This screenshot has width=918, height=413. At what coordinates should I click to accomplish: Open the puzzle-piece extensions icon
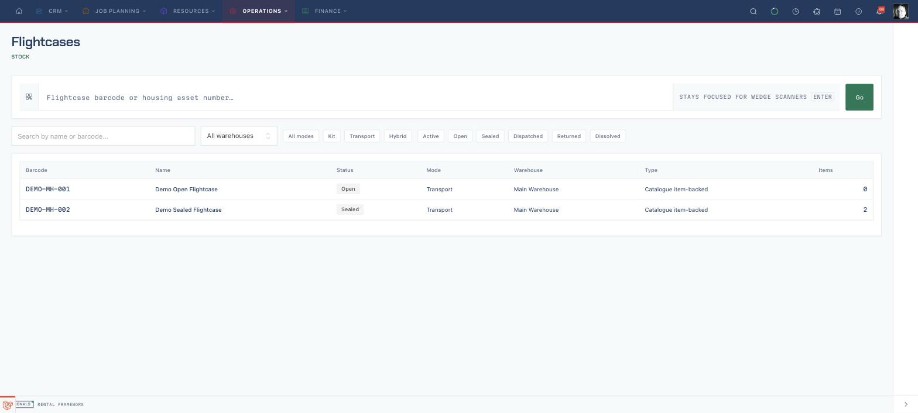817,11
